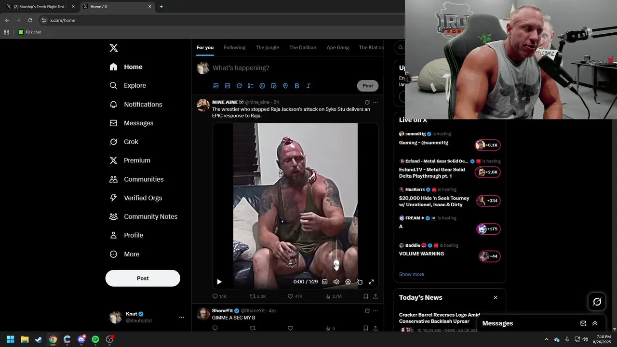Open Communities in the sidebar
The width and height of the screenshot is (617, 347).
137,179
